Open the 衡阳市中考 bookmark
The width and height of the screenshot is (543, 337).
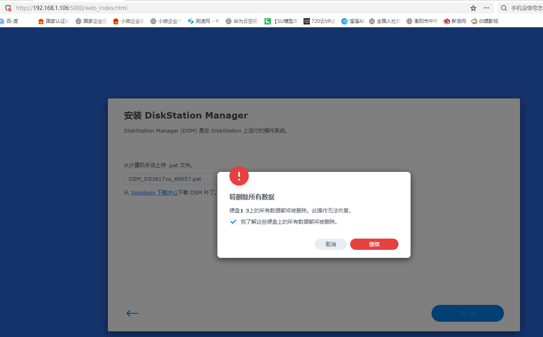point(422,21)
